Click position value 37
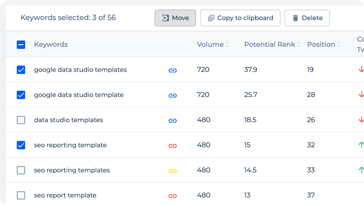Screen dimensions: 364x205 pyautogui.click(x=311, y=195)
